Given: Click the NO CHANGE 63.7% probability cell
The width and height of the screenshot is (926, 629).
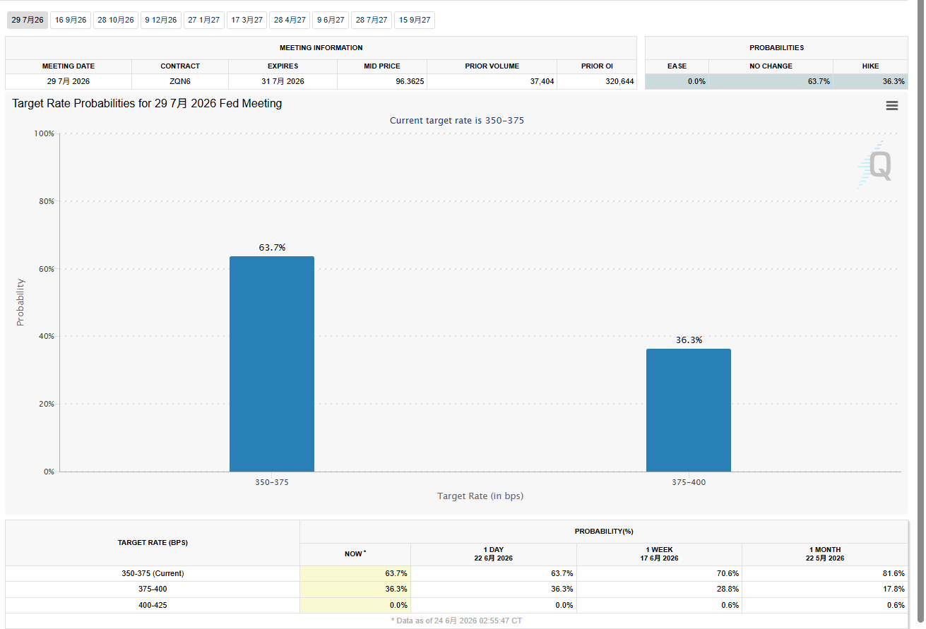Looking at the screenshot, I should click(771, 81).
